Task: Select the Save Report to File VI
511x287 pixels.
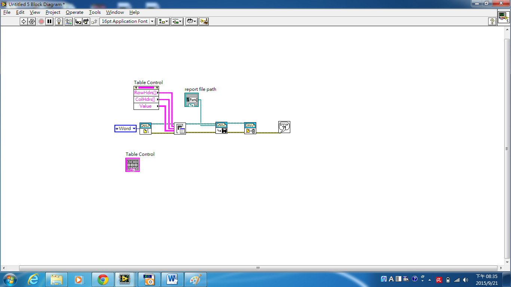Action: [x=221, y=128]
